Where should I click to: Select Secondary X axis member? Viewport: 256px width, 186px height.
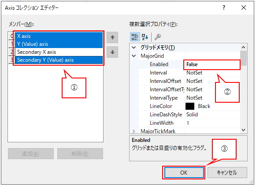59,52
